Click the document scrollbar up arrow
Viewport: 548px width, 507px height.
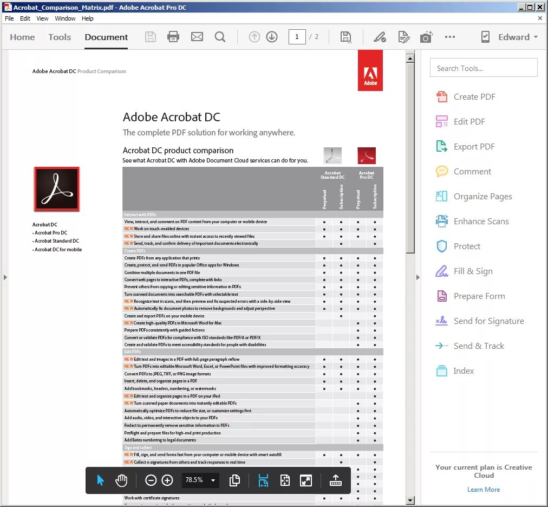(410, 58)
